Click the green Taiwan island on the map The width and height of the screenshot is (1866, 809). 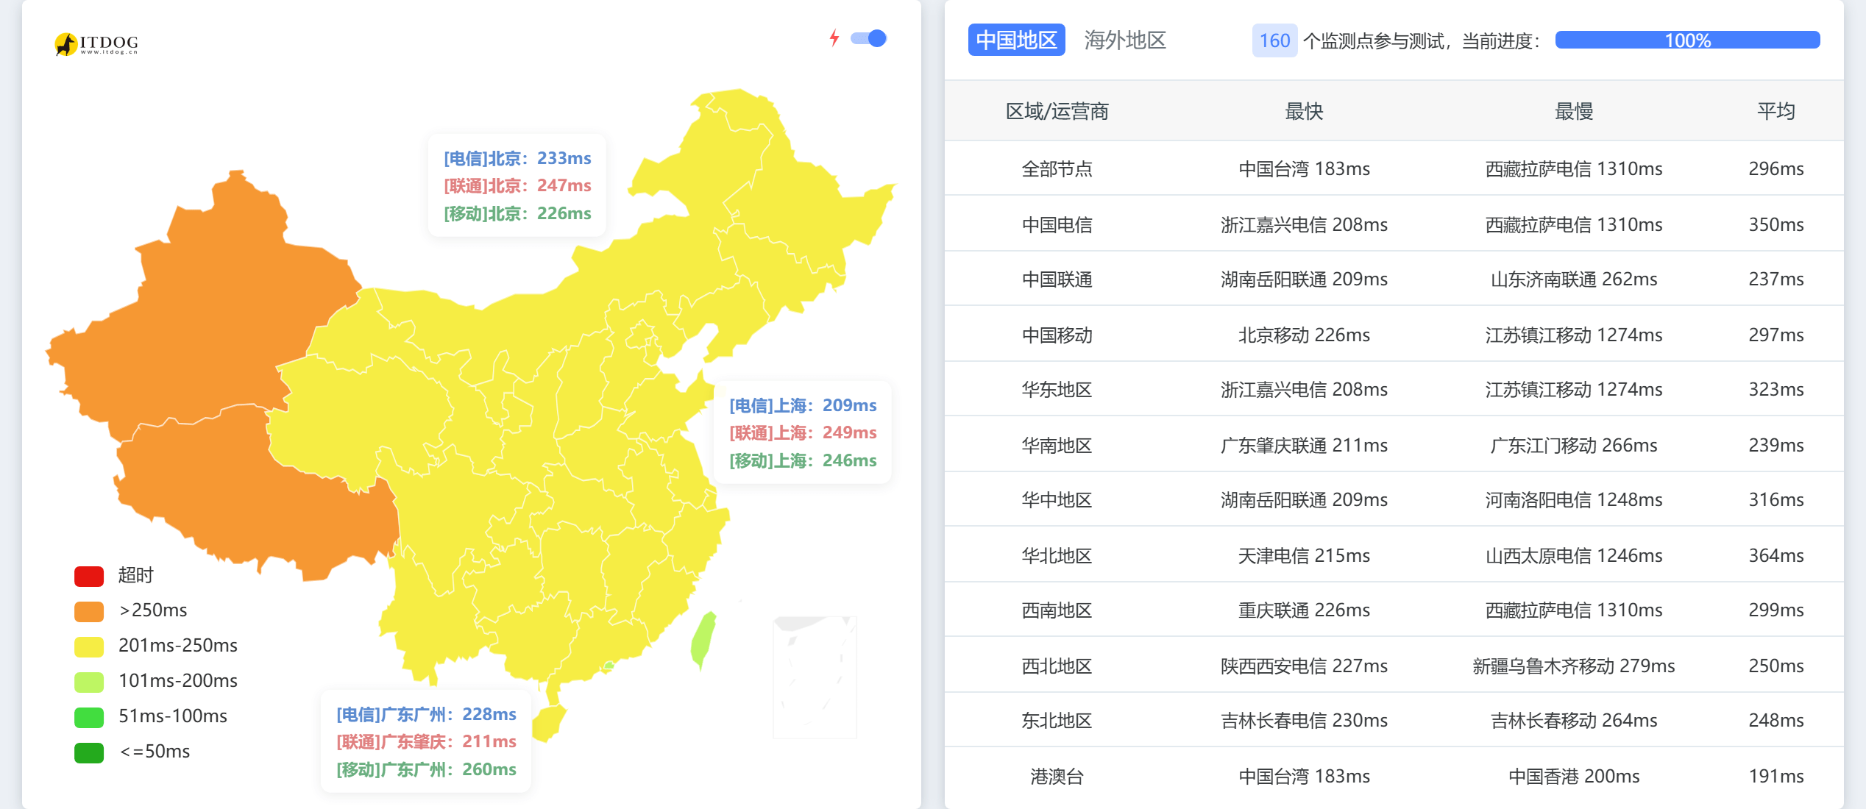pyautogui.click(x=703, y=640)
